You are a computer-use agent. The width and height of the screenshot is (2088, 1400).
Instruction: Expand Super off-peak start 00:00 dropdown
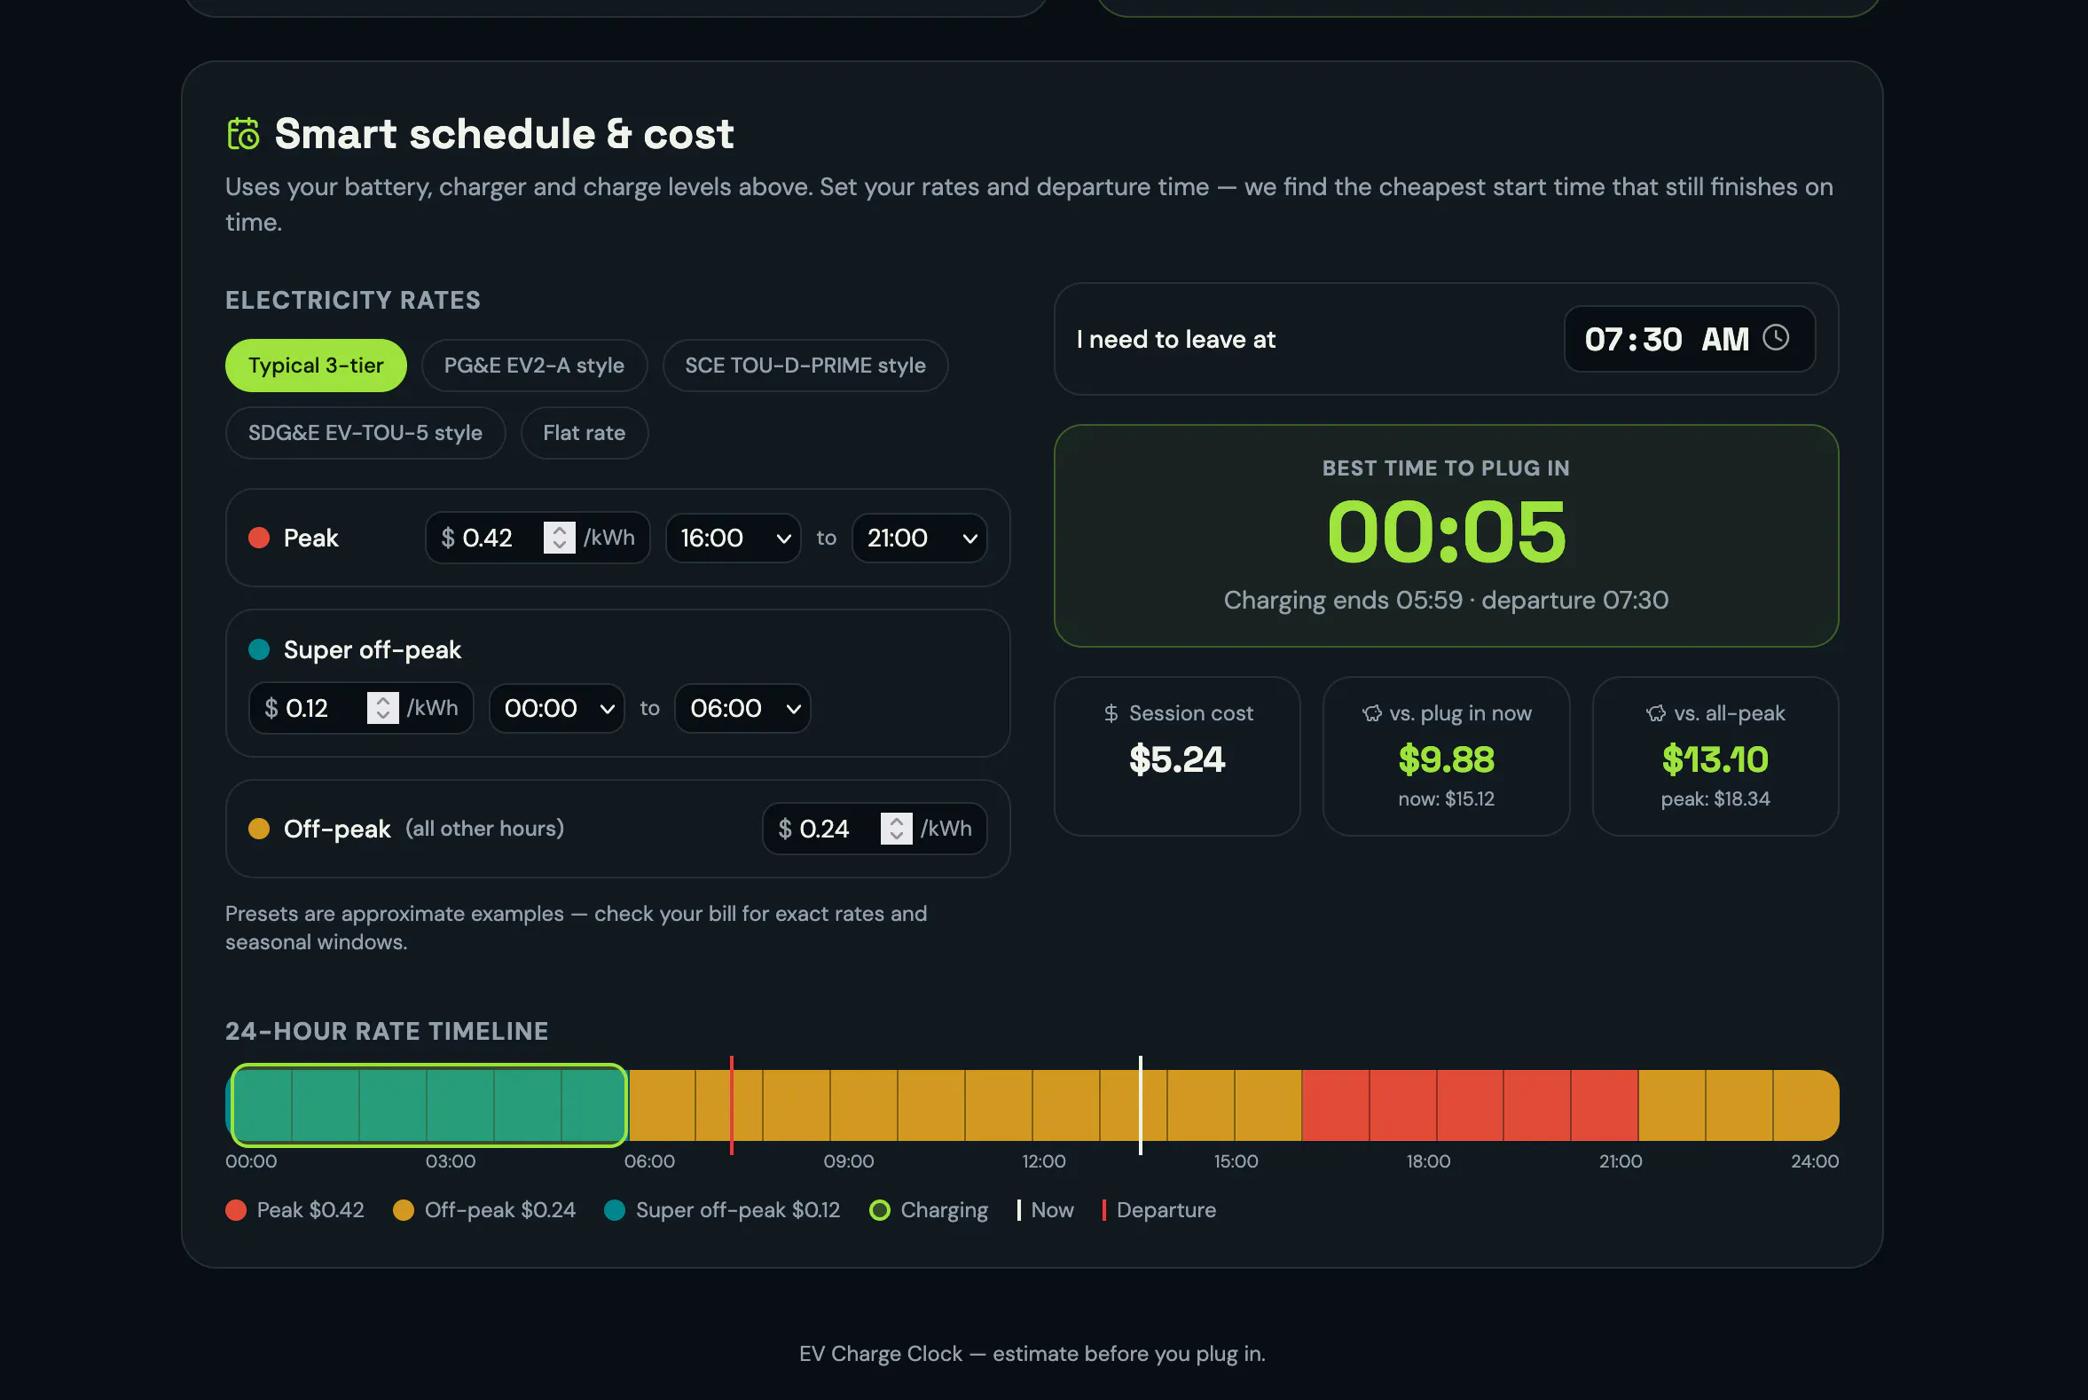click(x=557, y=708)
